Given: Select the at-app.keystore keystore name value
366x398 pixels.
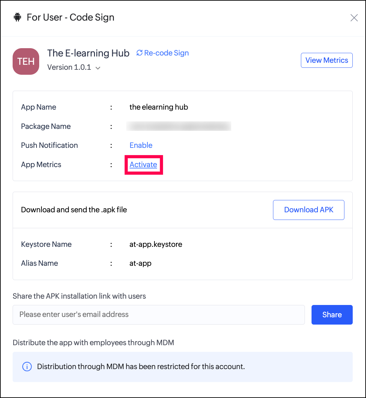Looking at the screenshot, I should tap(156, 244).
